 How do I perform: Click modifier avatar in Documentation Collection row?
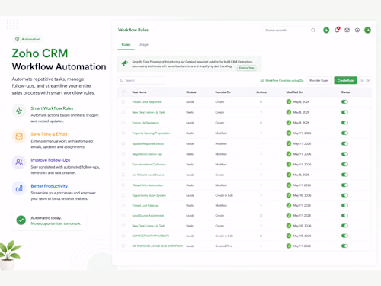tap(289, 165)
